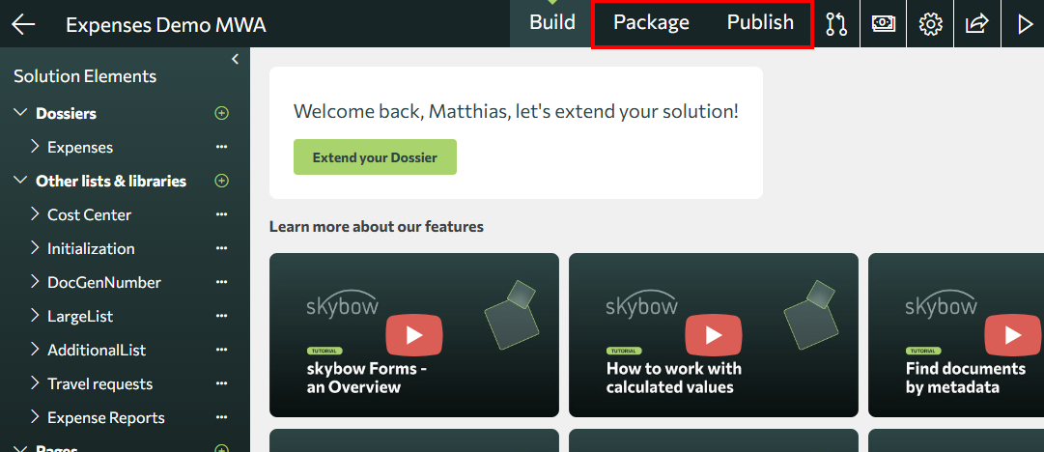Play the skybow Forms Overview video
Viewport: 1044px width, 452px height.
click(413, 335)
